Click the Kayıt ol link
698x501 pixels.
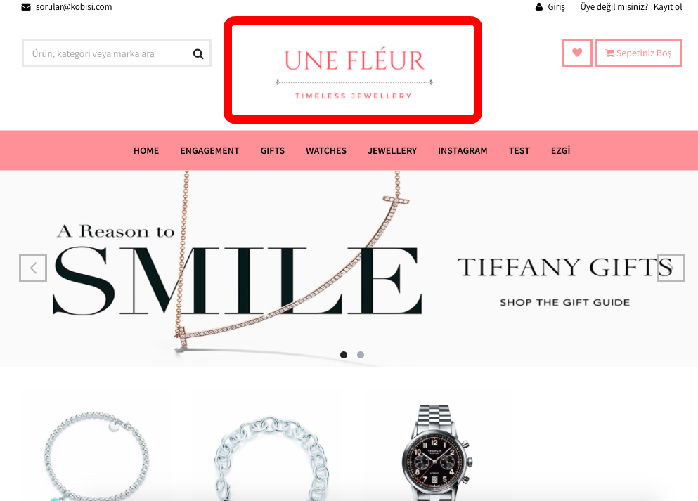(x=668, y=6)
